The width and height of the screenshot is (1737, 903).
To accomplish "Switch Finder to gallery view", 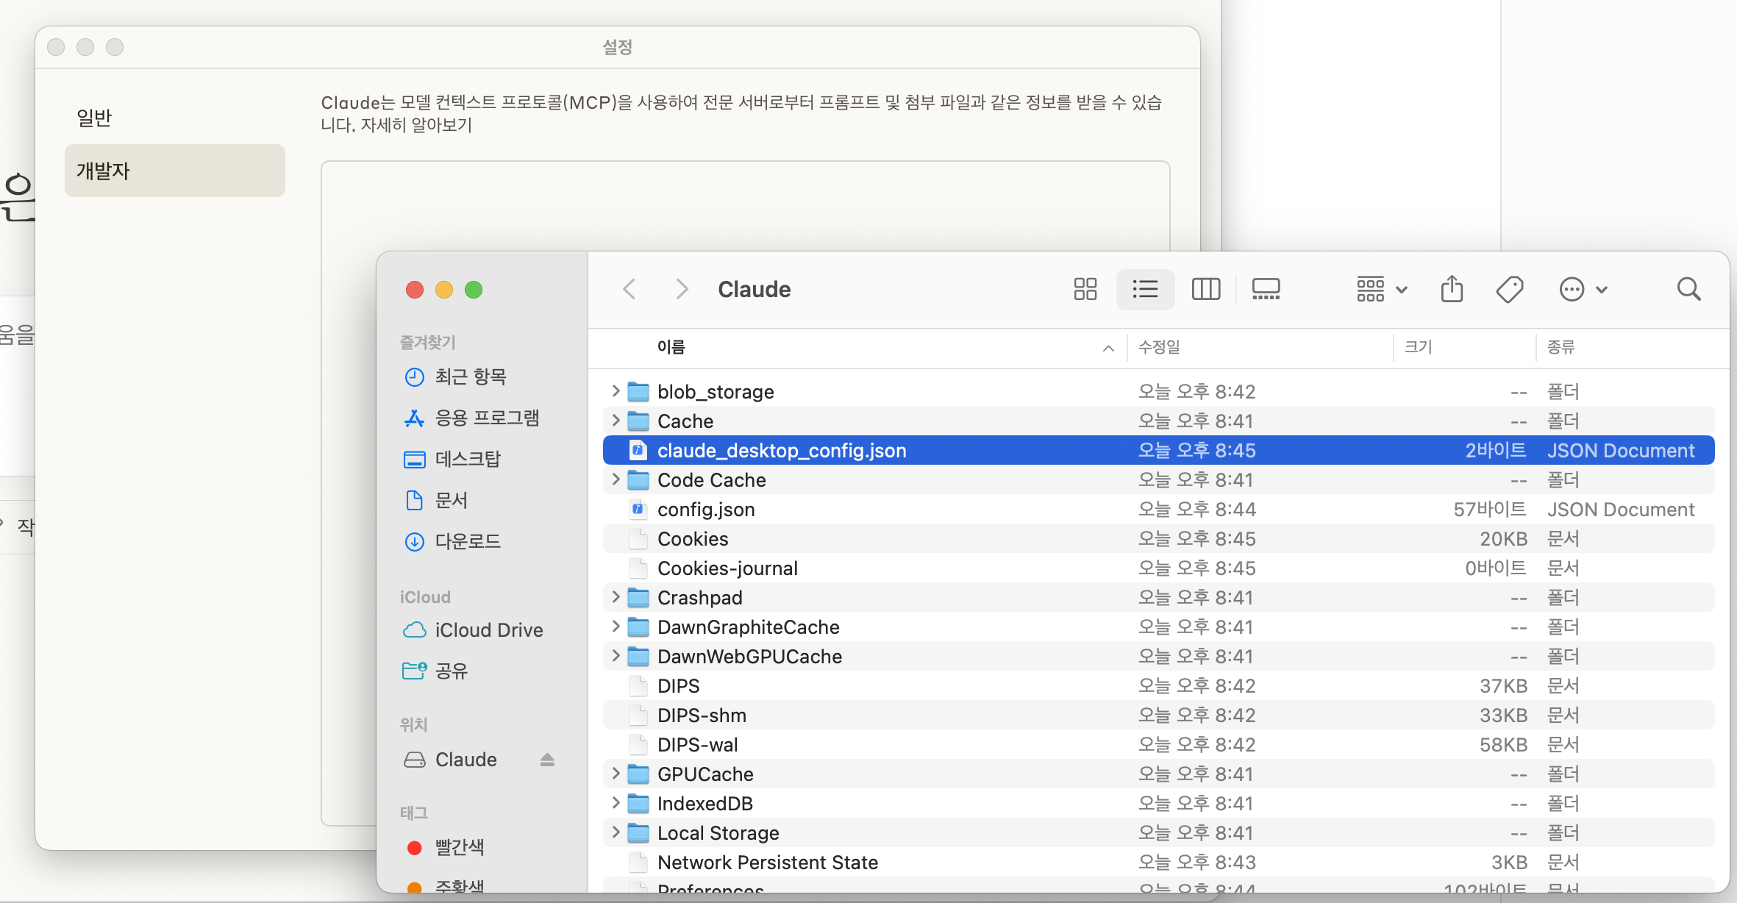I will (1266, 289).
